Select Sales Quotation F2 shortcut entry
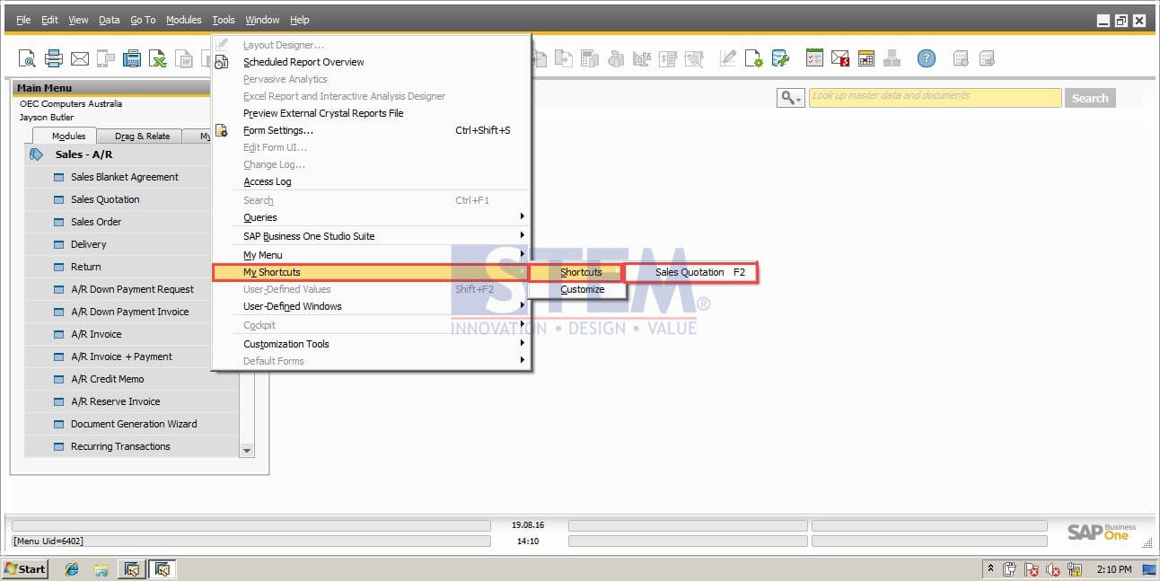 [x=691, y=272]
